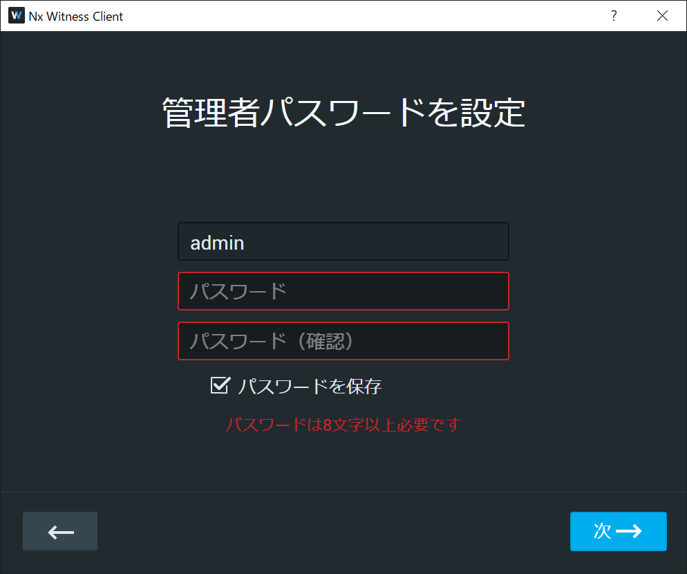
Task: Focus the パスワード（確認）input field
Action: (343, 341)
